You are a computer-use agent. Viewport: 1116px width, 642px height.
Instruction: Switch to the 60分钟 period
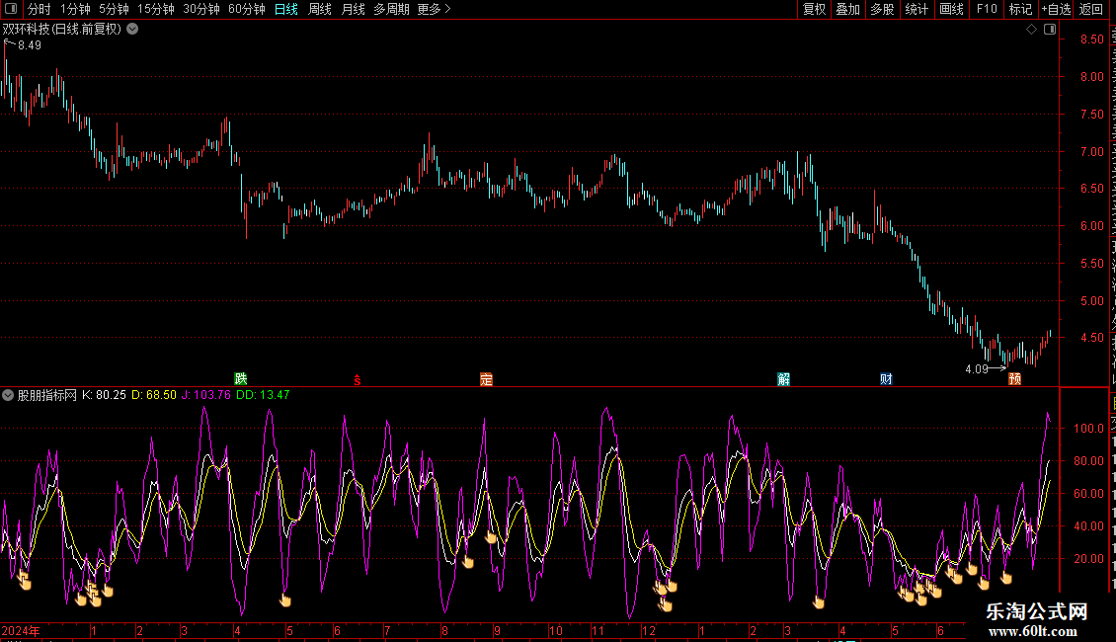(x=246, y=9)
